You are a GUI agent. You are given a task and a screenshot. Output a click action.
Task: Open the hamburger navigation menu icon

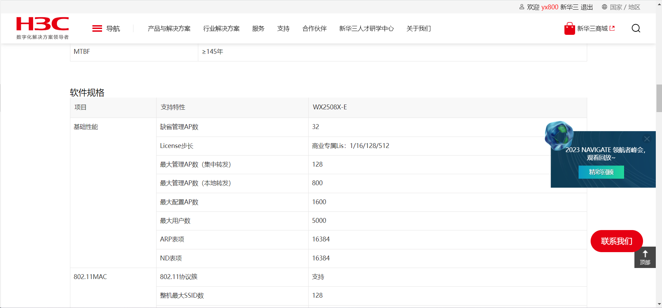97,29
